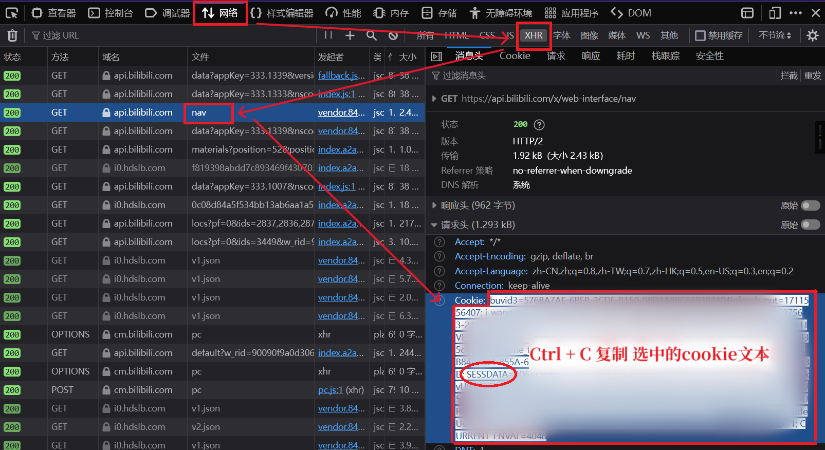The image size is (825, 450).
Task: Open the Cookie details tab
Action: pos(515,56)
